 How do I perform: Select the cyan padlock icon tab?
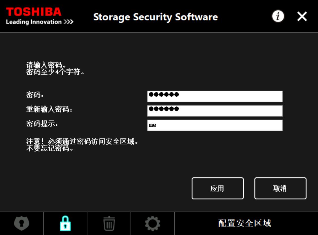(65, 223)
